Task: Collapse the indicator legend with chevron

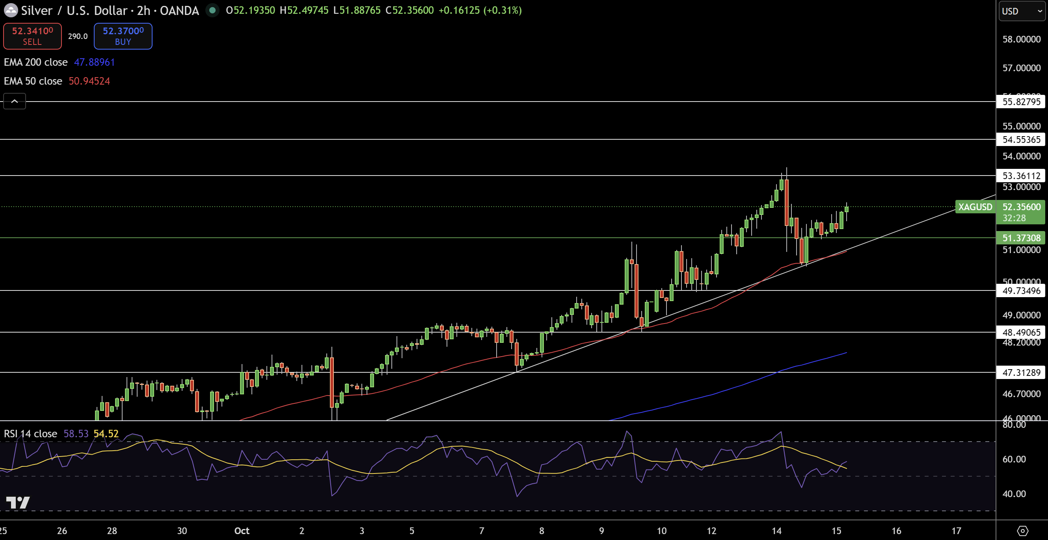Action: pyautogui.click(x=15, y=101)
